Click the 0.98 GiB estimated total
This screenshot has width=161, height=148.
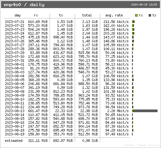90,141
